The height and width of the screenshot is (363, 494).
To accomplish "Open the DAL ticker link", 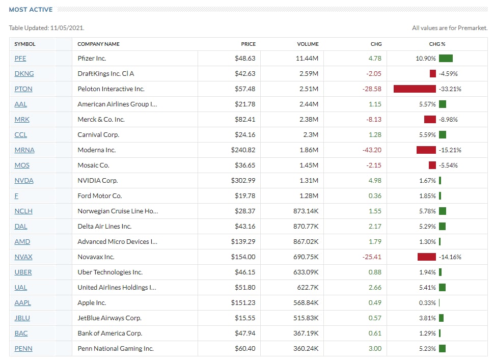I will [21, 227].
